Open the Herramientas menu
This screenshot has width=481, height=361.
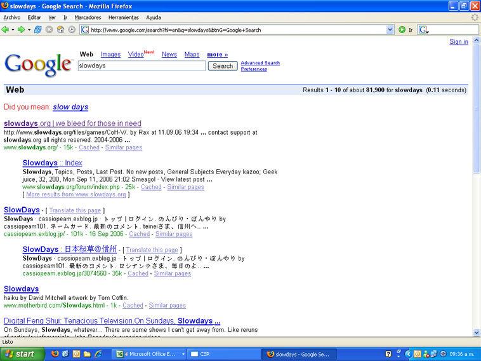124,18
